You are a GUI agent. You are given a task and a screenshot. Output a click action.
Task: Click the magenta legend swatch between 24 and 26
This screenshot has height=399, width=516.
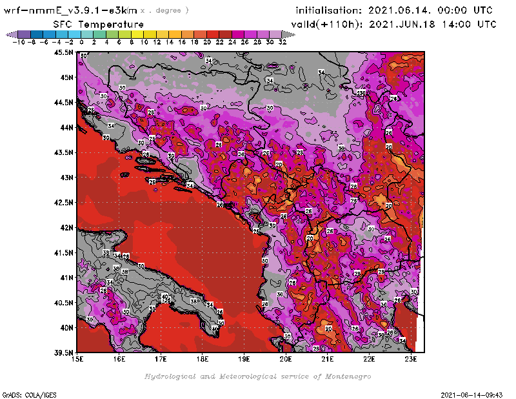pyautogui.click(x=238, y=34)
